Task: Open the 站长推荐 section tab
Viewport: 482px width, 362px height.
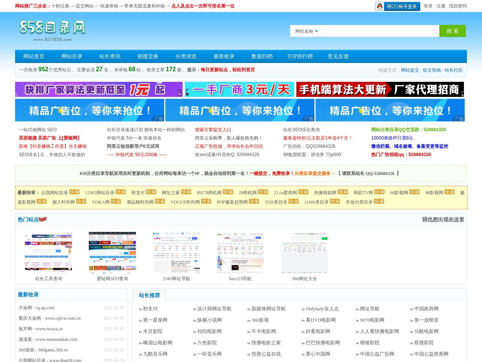Action: point(149,295)
